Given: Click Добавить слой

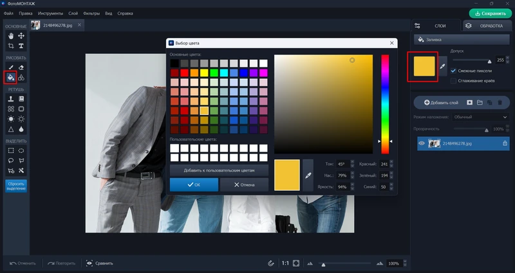Looking at the screenshot, I should [x=441, y=103].
